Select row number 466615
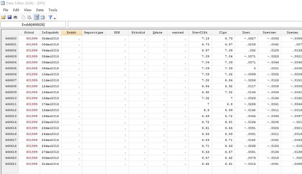The width and height of the screenshot is (302, 174). point(10,128)
